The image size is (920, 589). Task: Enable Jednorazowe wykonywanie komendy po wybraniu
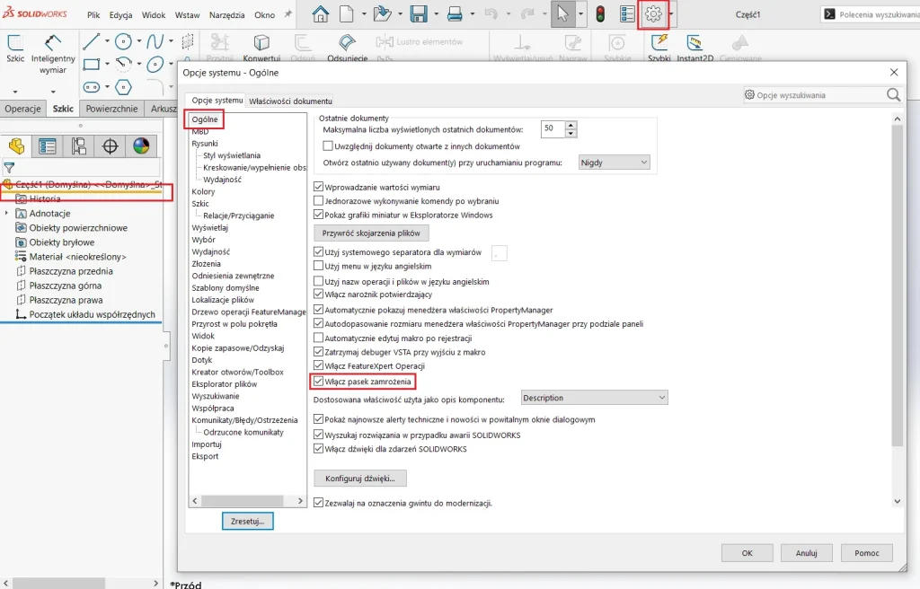[x=319, y=200]
